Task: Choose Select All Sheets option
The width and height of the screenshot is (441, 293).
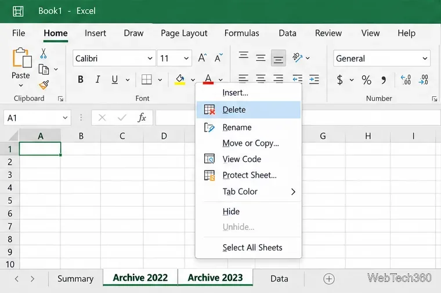Action: coord(248,247)
